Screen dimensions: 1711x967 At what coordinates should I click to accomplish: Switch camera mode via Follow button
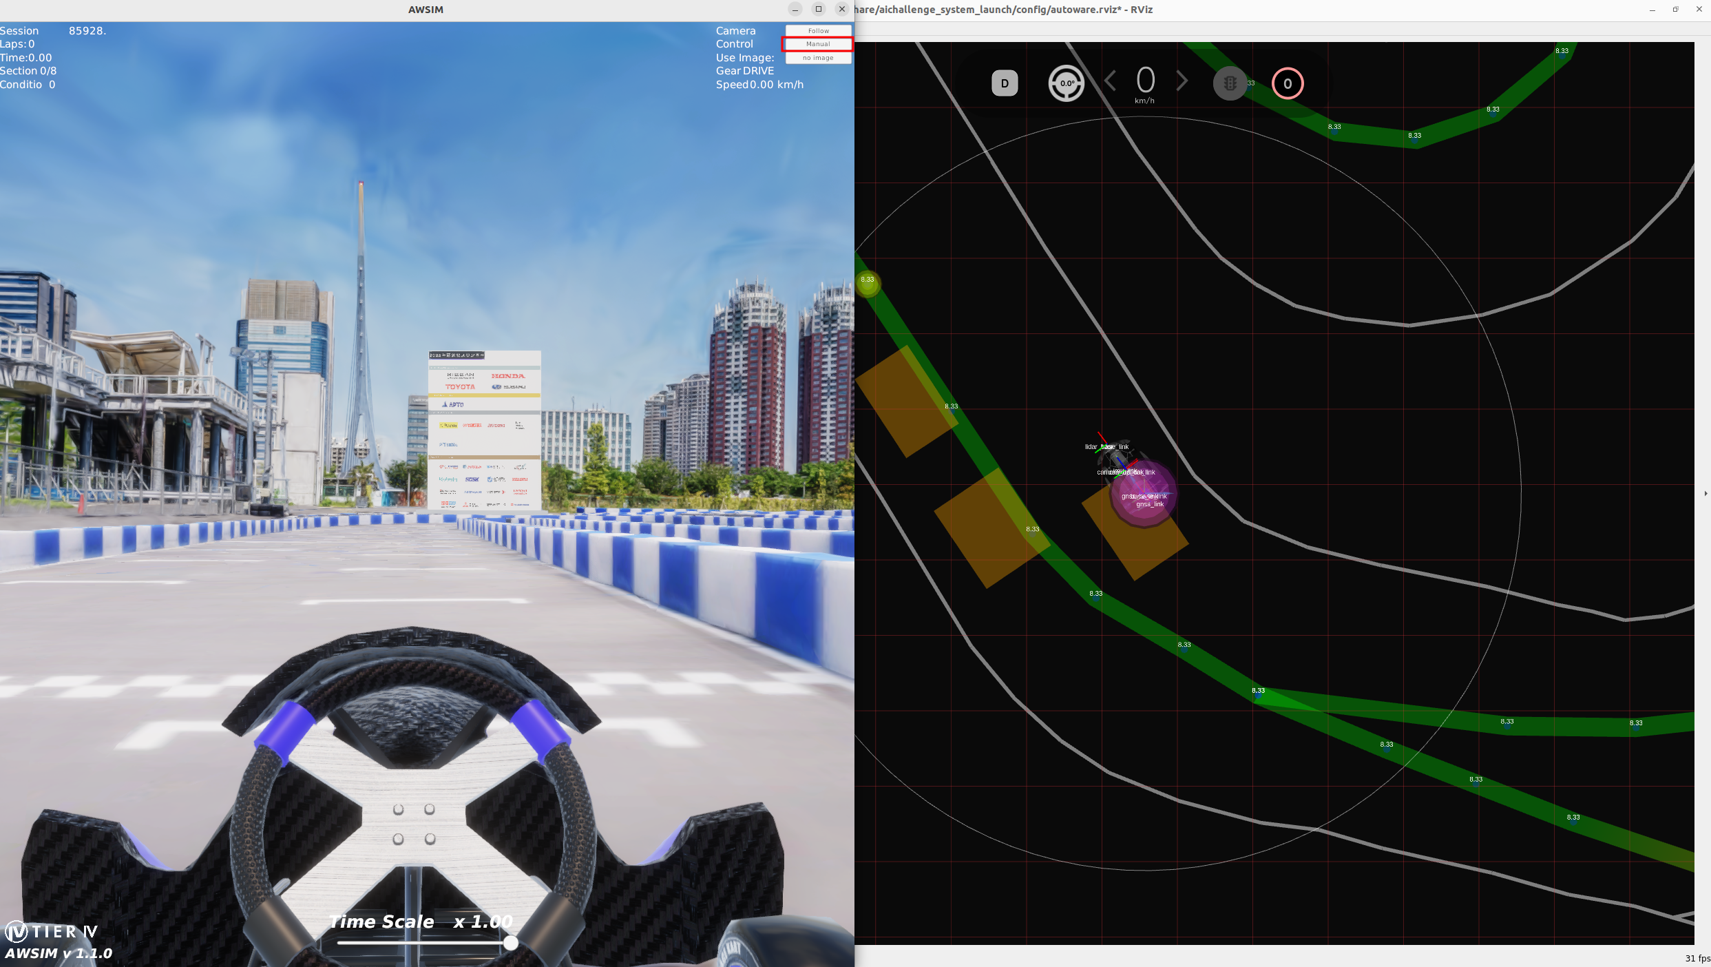pos(818,31)
